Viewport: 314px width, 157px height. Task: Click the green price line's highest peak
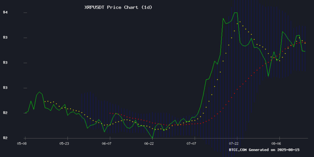[235, 13]
